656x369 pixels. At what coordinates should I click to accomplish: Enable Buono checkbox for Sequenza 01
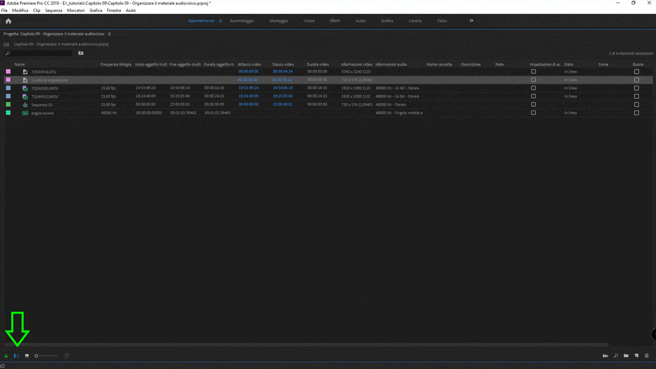coord(637,105)
